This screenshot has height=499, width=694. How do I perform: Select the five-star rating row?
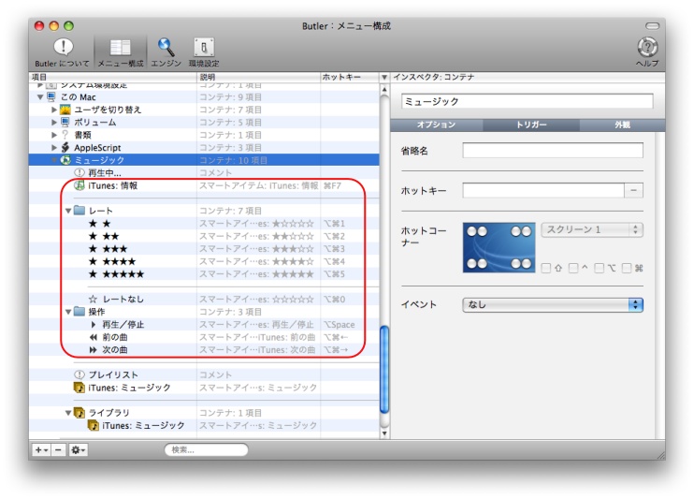204,274
